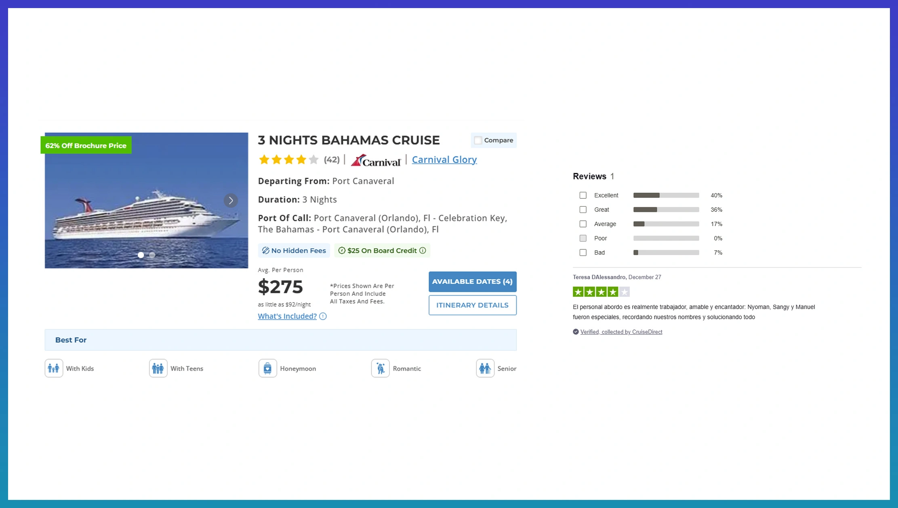Check the Bad reviews filter
898x508 pixels.
(583, 253)
